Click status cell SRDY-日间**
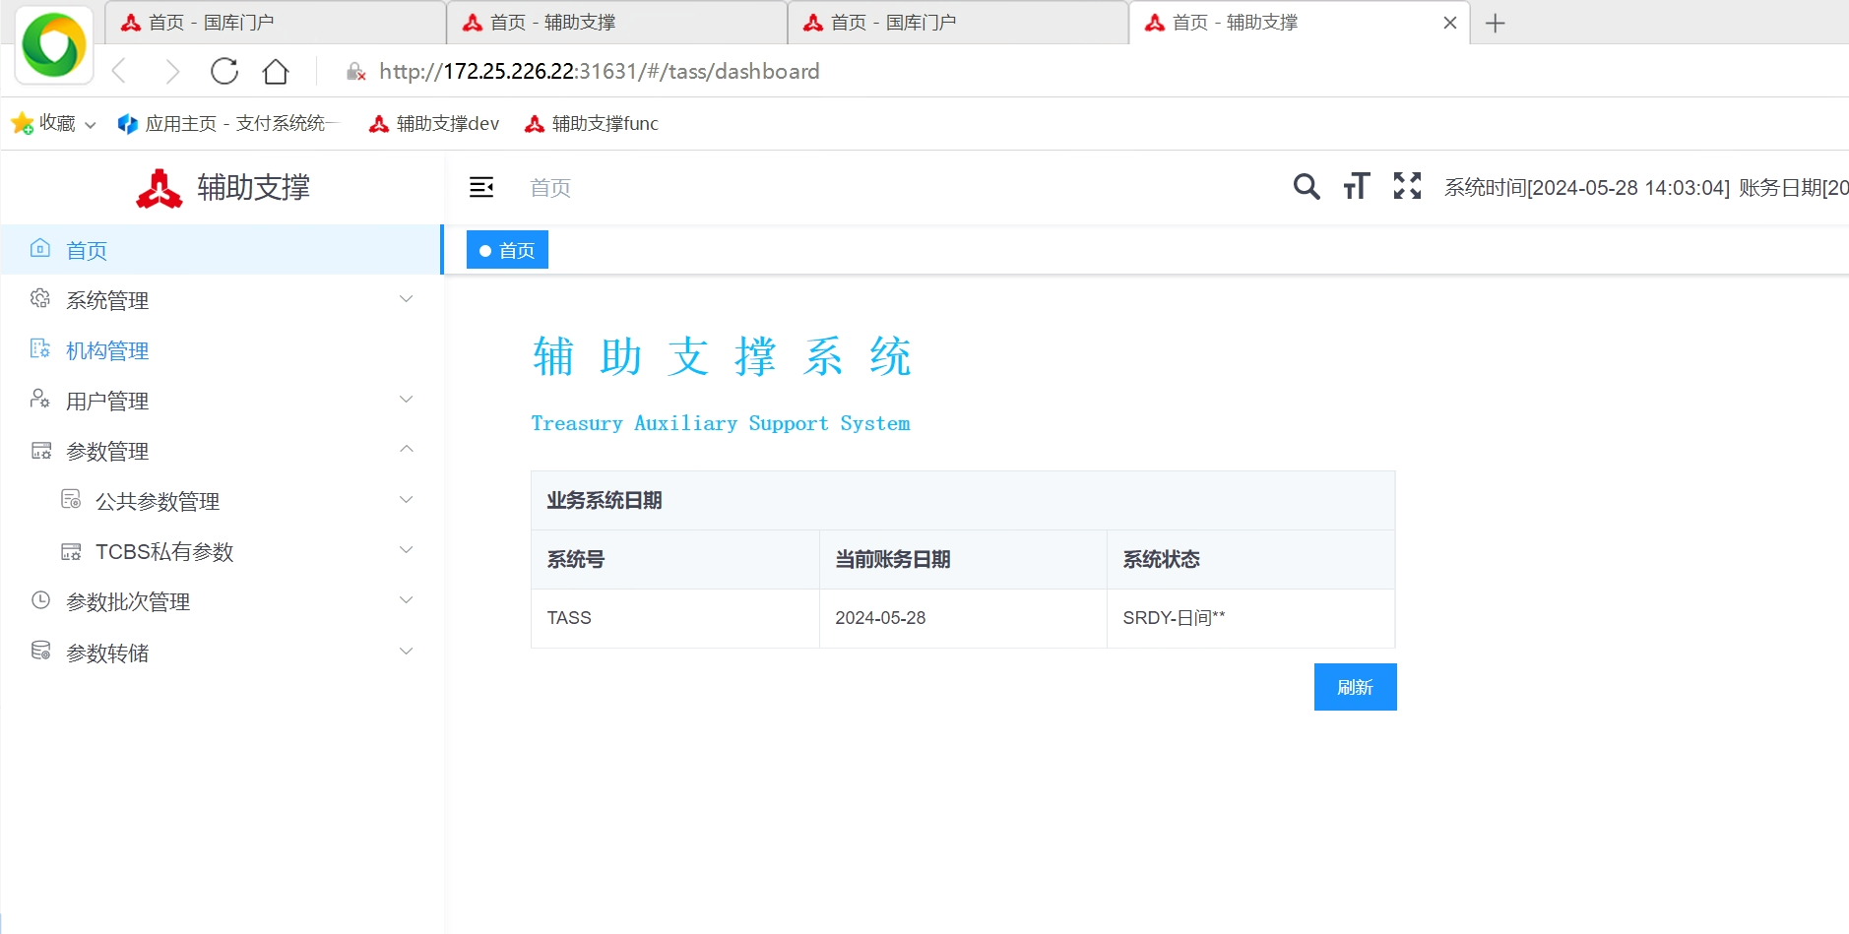 (x=1250, y=618)
